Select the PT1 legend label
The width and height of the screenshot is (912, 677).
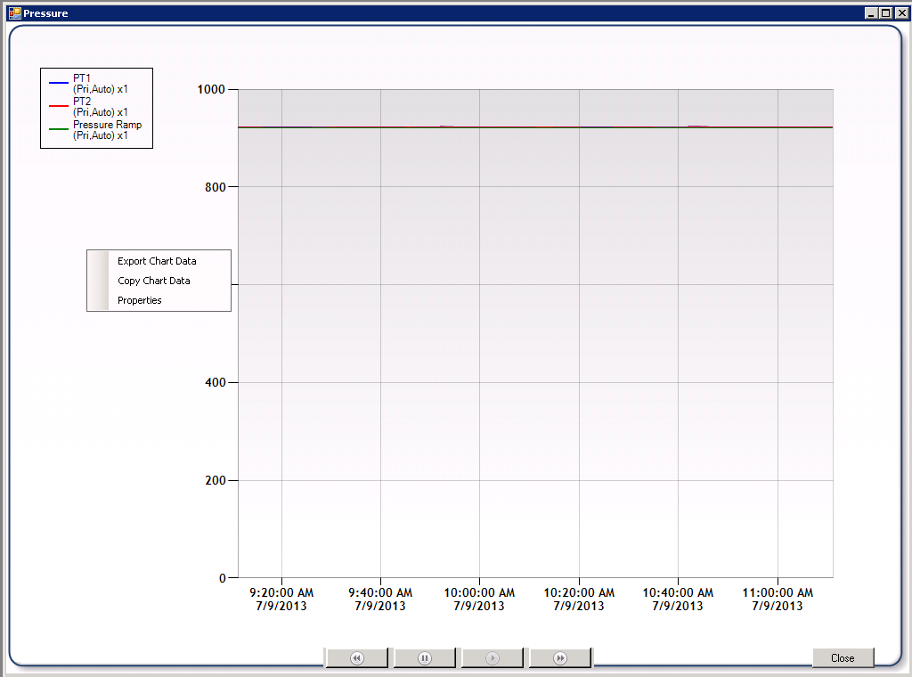tap(82, 77)
